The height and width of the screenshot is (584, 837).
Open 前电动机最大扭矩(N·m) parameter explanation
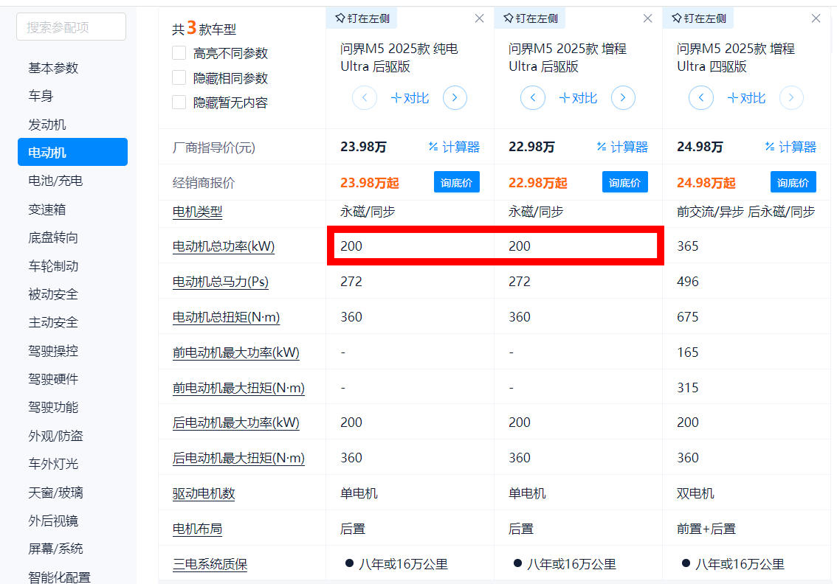[x=238, y=388]
